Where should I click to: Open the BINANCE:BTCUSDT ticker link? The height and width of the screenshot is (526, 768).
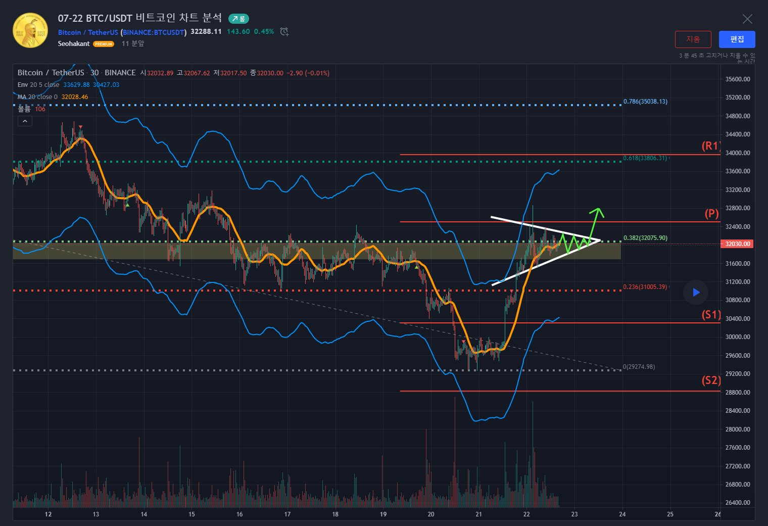[154, 32]
